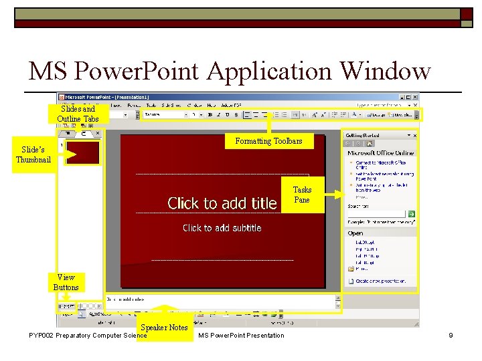Click the task pane Back arrow

pos(347,143)
